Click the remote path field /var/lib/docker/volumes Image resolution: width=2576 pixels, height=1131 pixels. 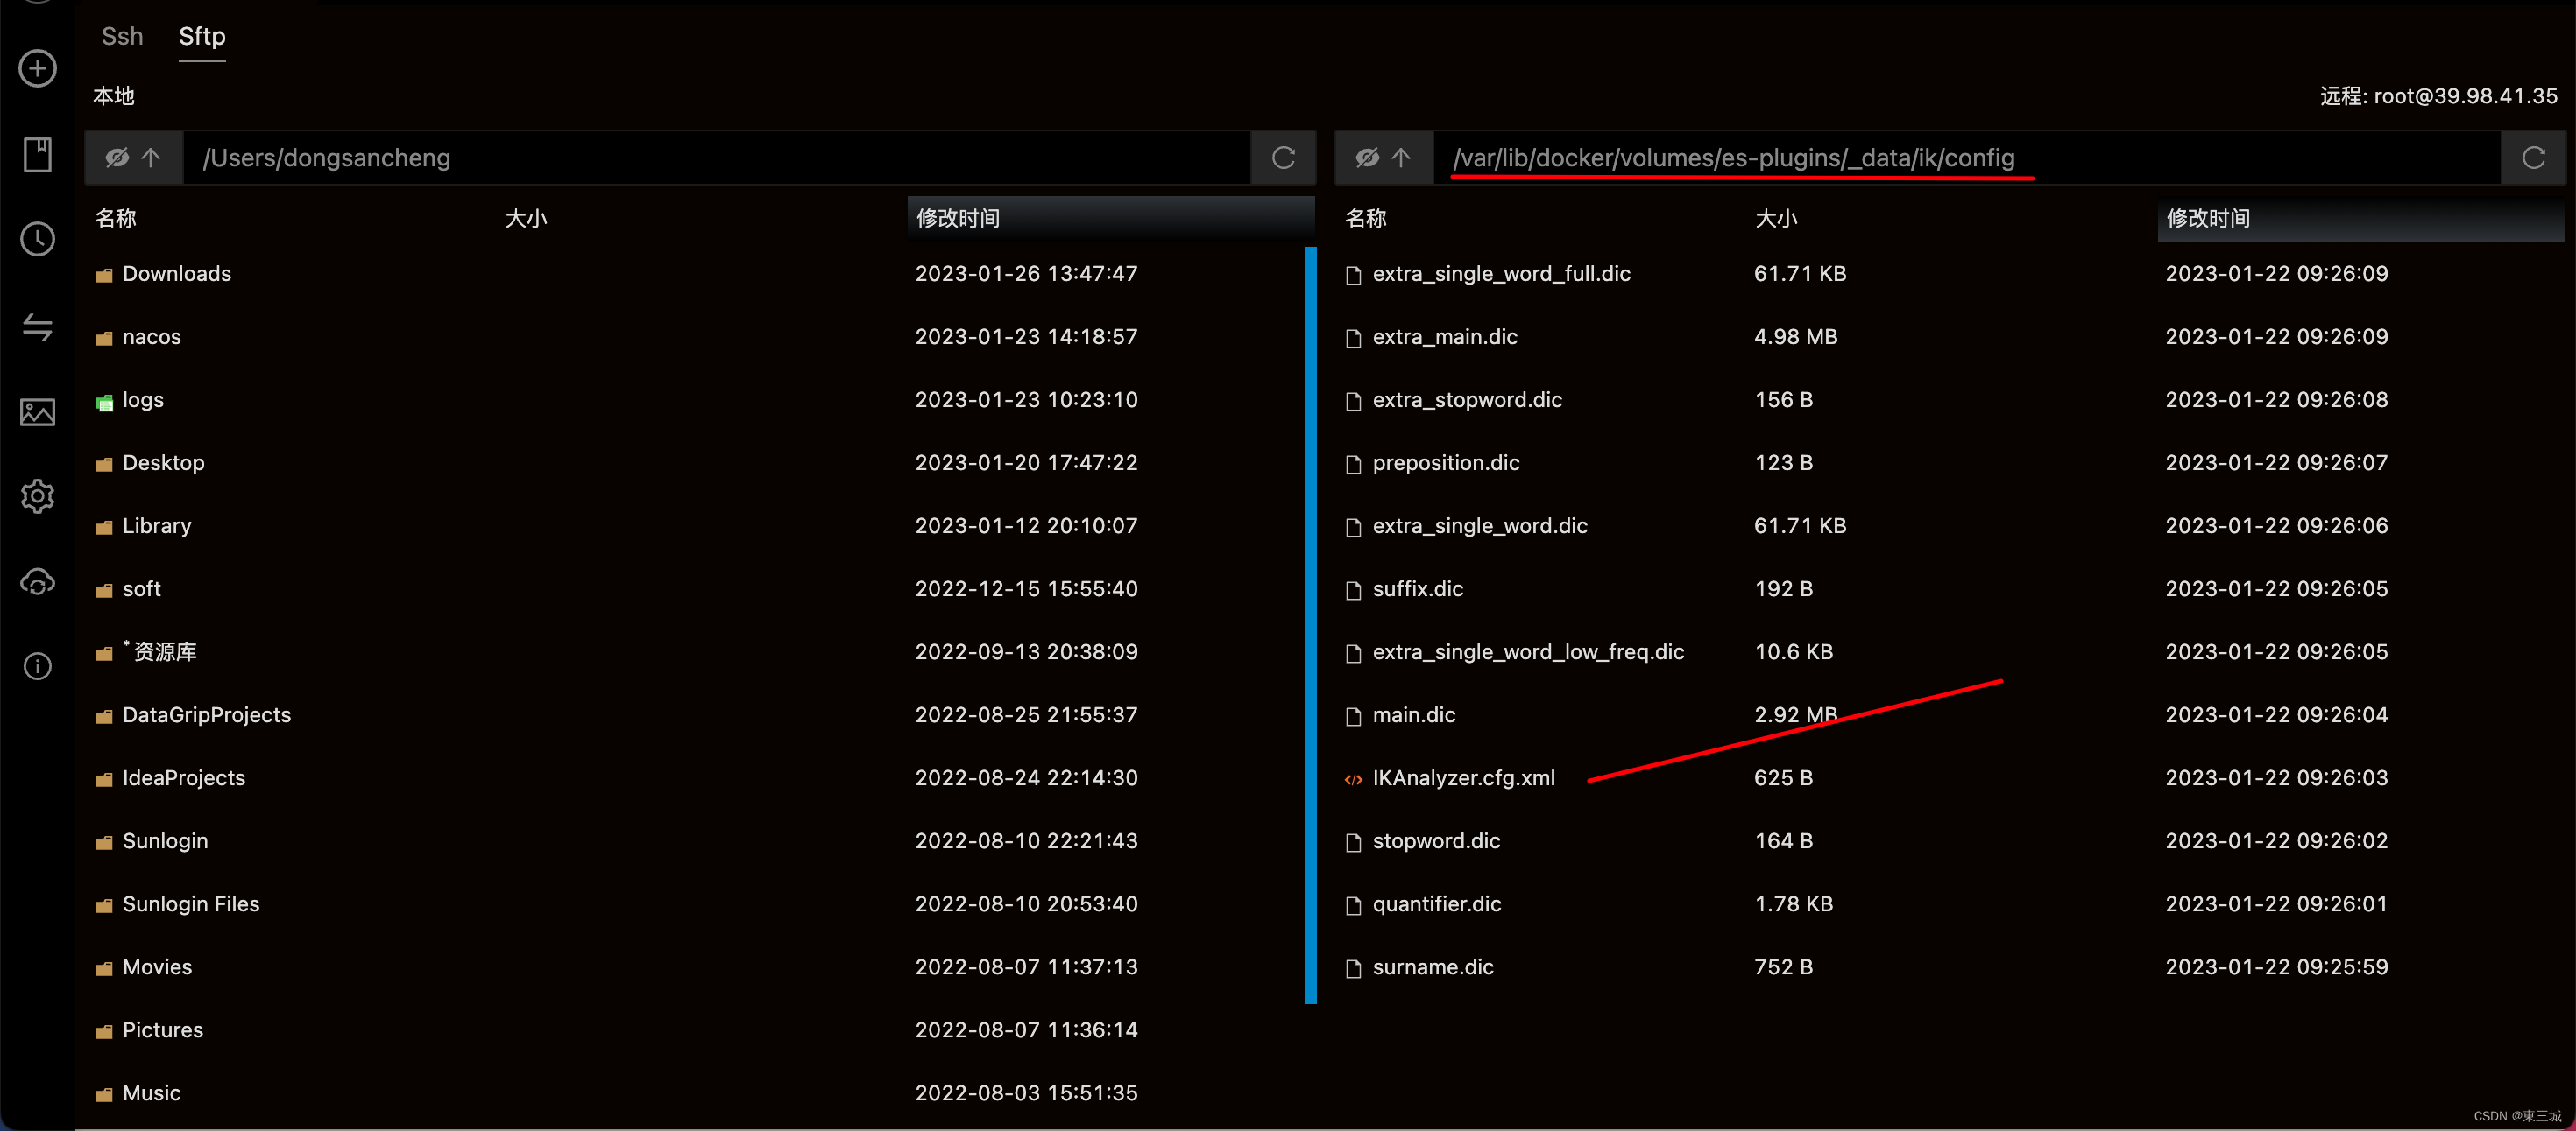pos(1966,158)
